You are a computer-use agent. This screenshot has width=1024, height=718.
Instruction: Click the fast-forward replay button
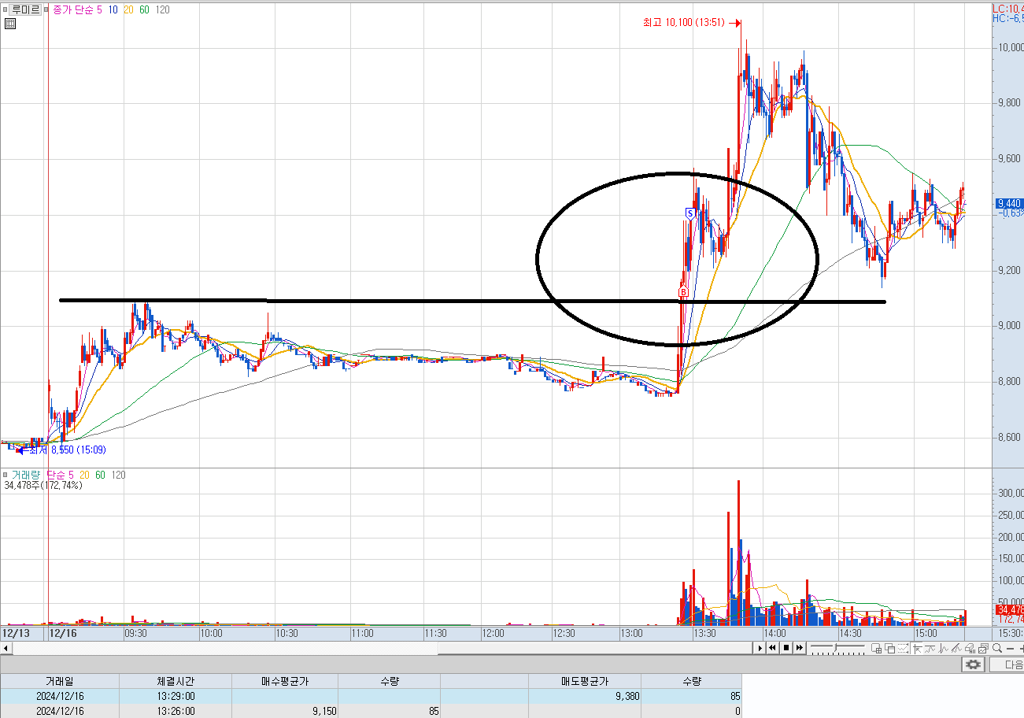[800, 648]
